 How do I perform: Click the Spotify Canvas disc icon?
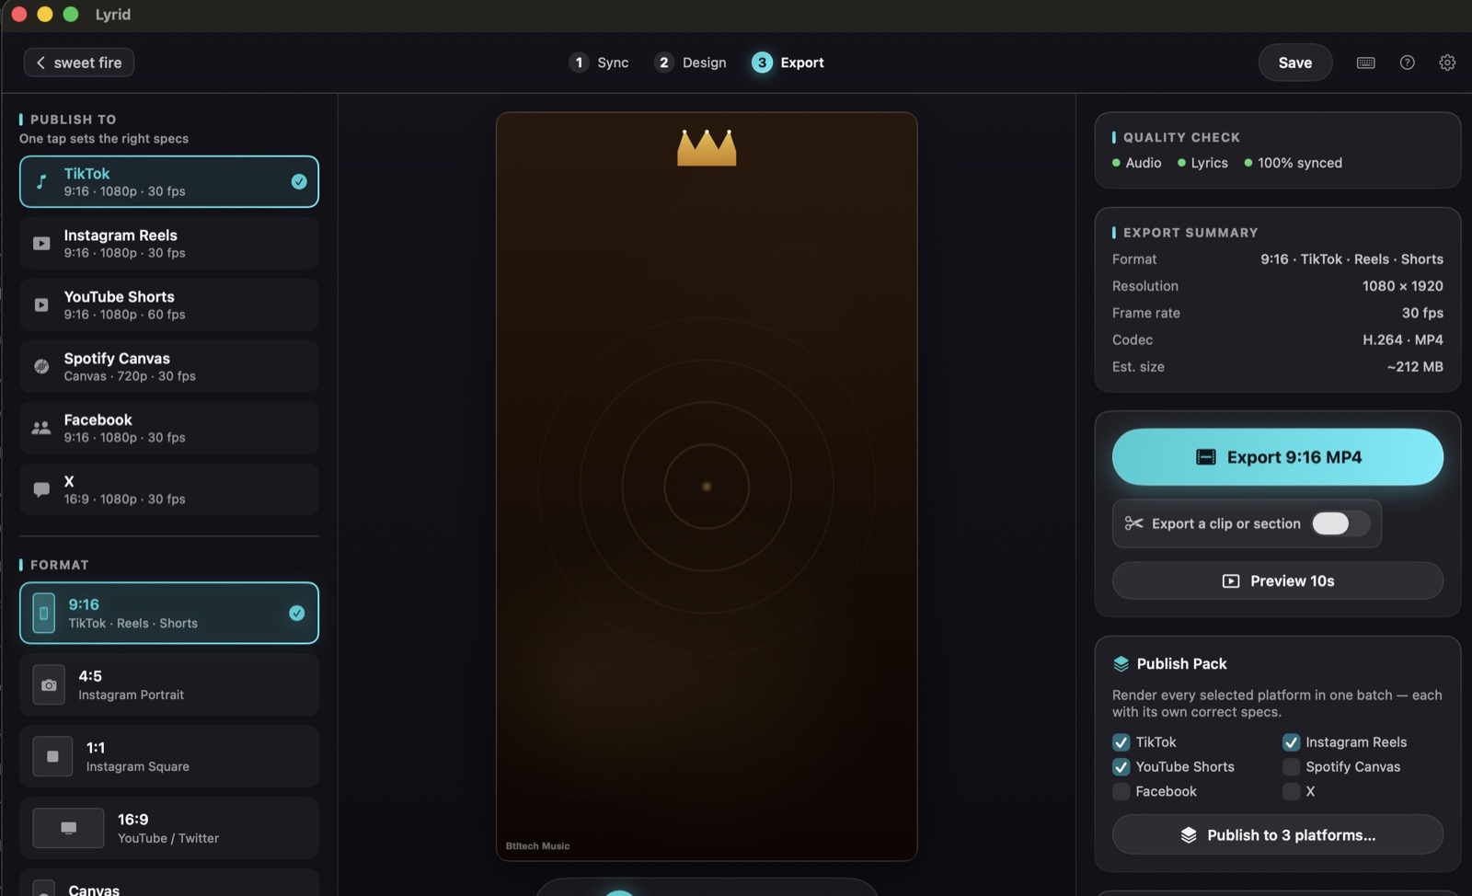tap(41, 366)
